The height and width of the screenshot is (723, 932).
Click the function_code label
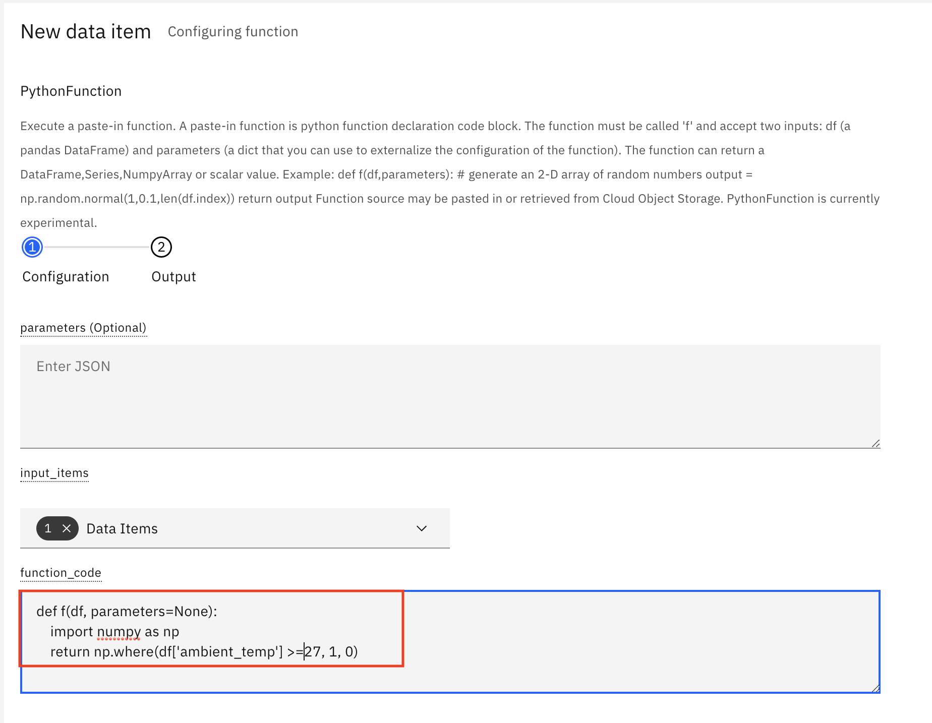(61, 573)
